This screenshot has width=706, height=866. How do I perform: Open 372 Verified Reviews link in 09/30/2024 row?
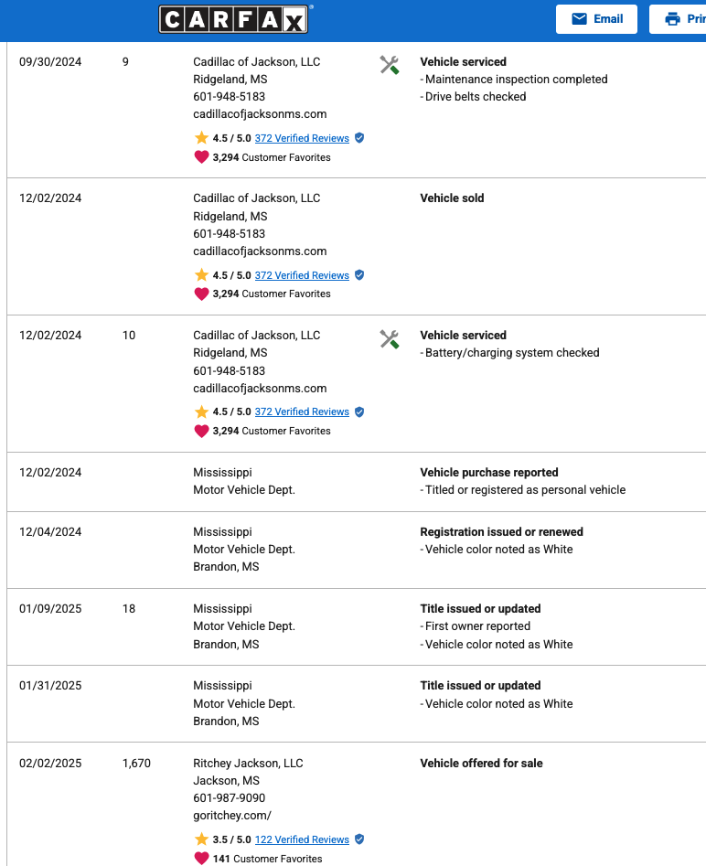click(x=302, y=138)
